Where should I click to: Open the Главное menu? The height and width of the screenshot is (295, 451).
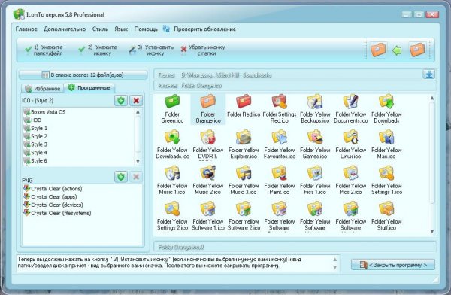(26, 29)
